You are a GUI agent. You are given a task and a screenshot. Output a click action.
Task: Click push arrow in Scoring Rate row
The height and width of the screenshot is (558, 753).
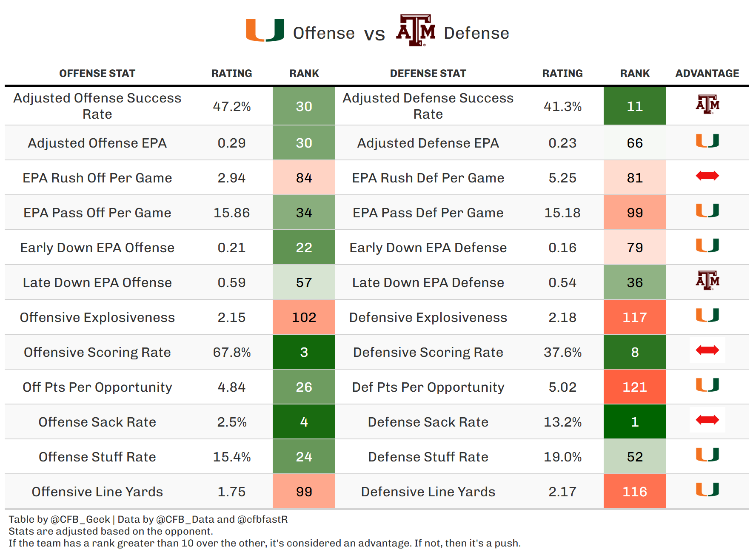point(707,350)
